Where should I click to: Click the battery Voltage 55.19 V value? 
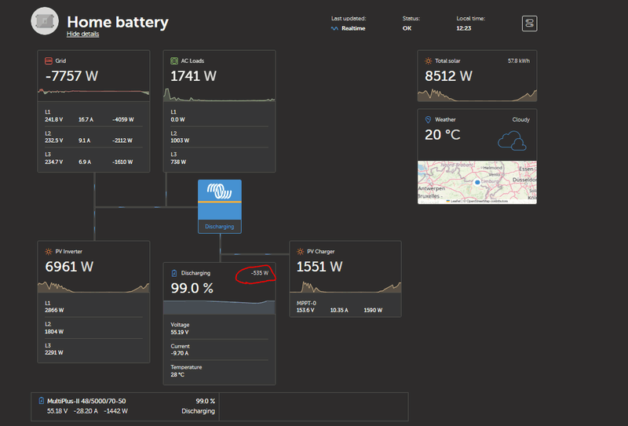180,333
